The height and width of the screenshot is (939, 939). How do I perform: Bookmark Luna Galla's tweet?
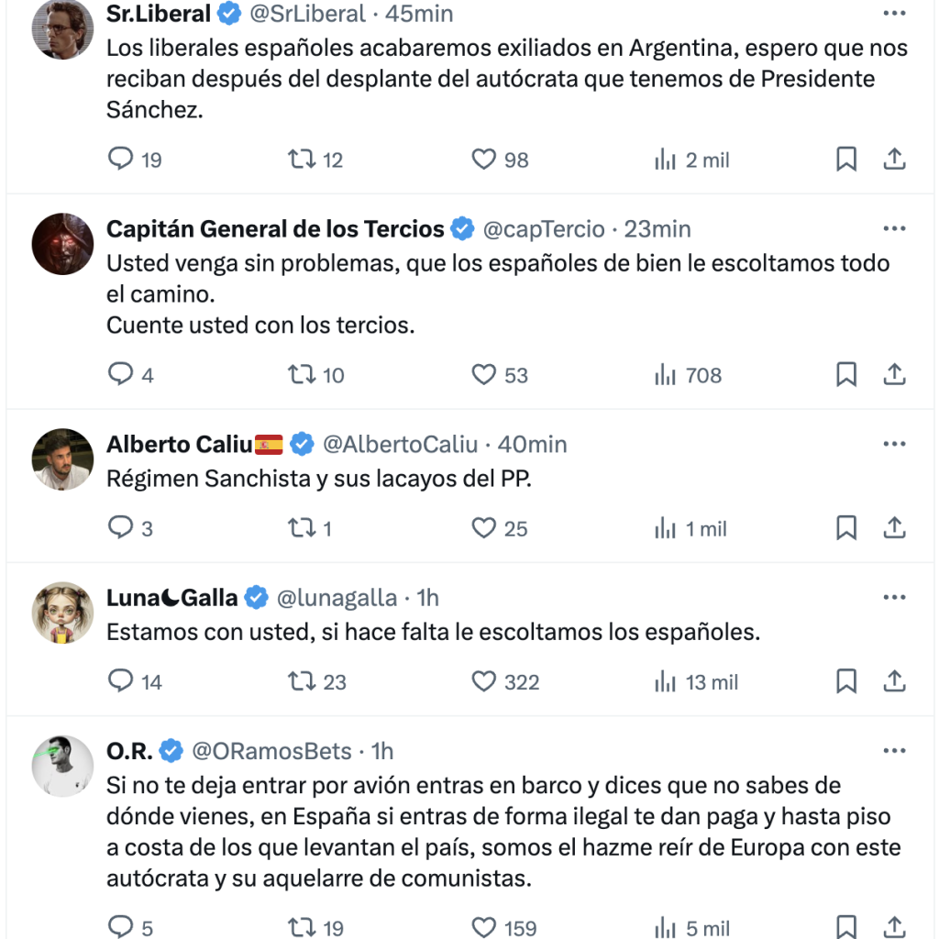[846, 681]
